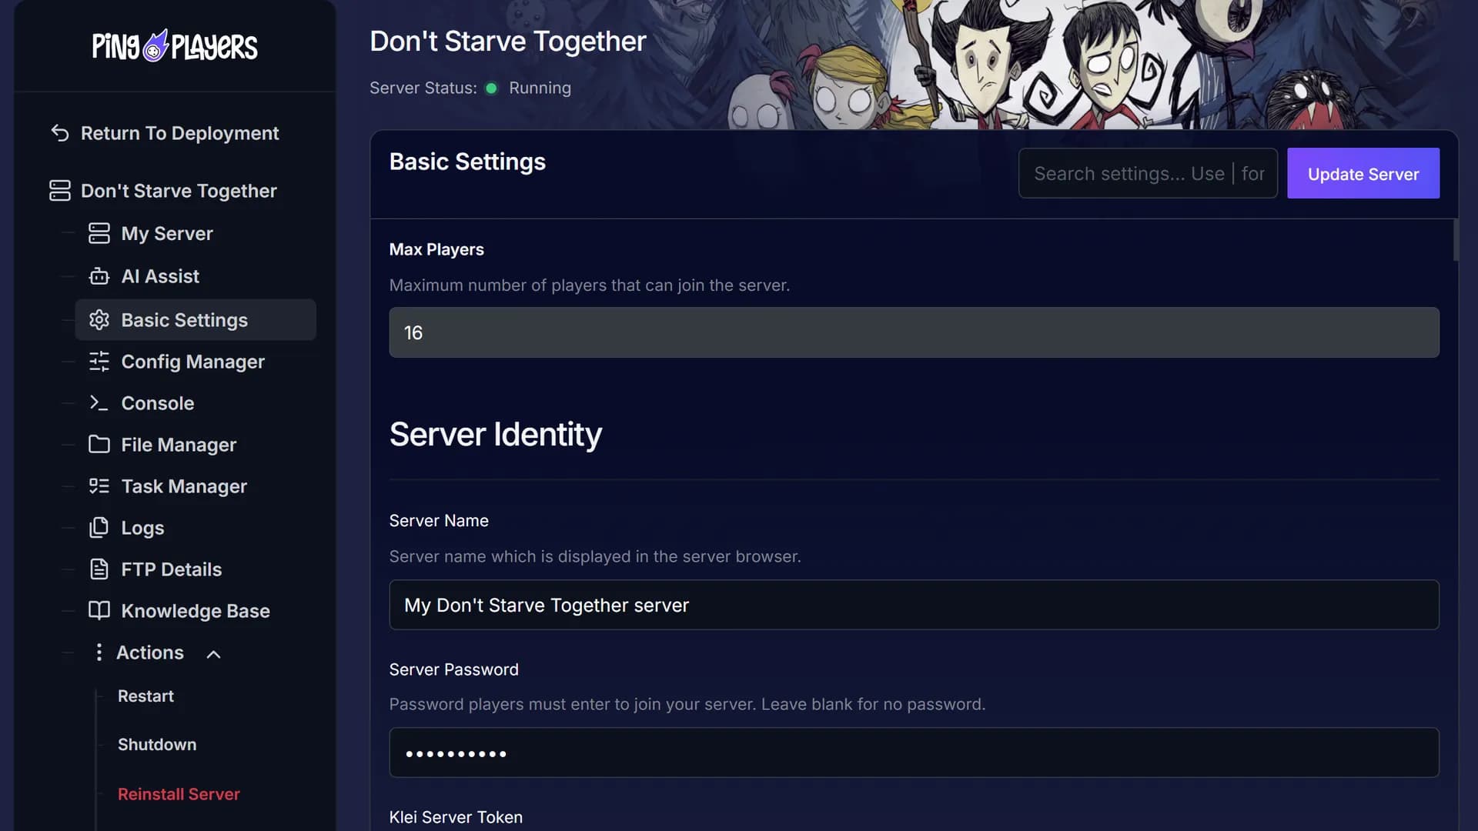Open the Knowledge Base
Viewport: 1478px width, 831px height.
coord(195,611)
